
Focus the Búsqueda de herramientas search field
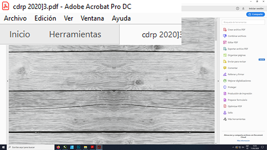pyautogui.click(x=243, y=22)
